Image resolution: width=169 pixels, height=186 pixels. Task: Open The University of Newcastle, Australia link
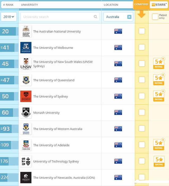pos(64,178)
